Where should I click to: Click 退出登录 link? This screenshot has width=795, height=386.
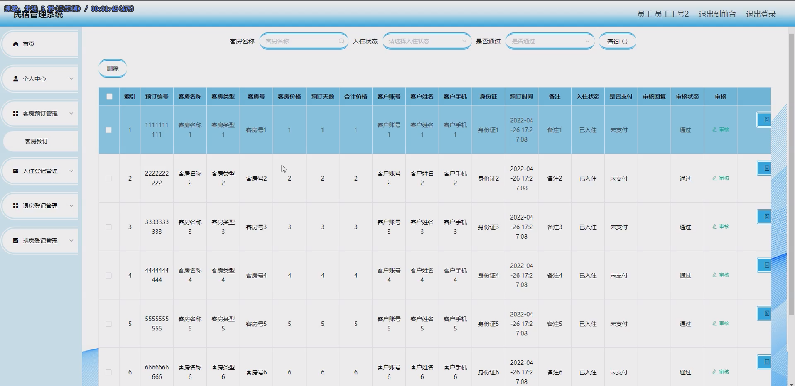[761, 14]
